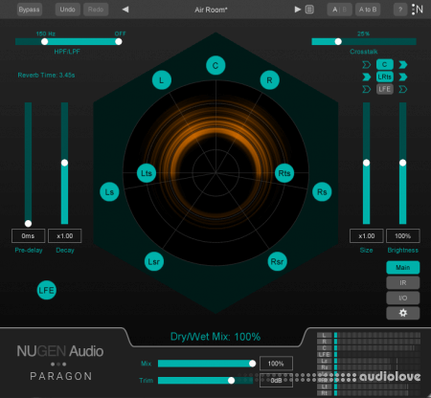Select the Ls left surround speaker node
The width and height of the screenshot is (431, 398).
pyautogui.click(x=109, y=192)
